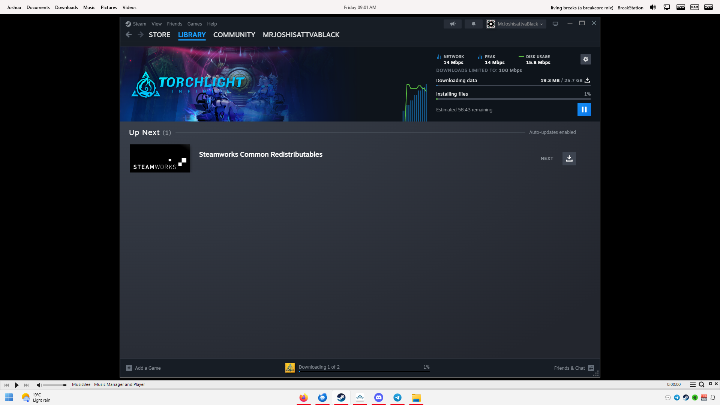Image resolution: width=720 pixels, height=405 pixels.
Task: Click Estimated 58:43 remaining text
Action: pos(464,109)
